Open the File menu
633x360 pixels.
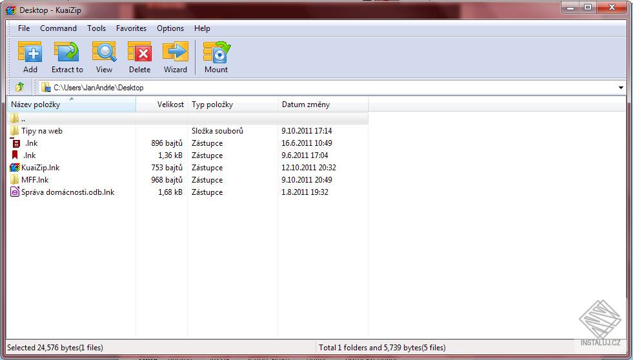24,28
